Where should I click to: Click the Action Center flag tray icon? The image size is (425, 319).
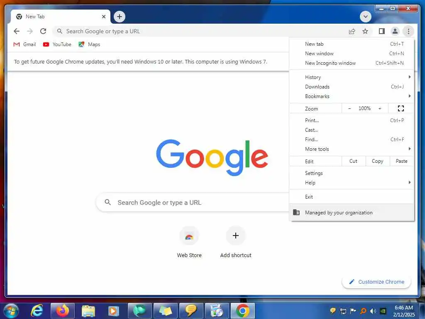[x=353, y=311]
